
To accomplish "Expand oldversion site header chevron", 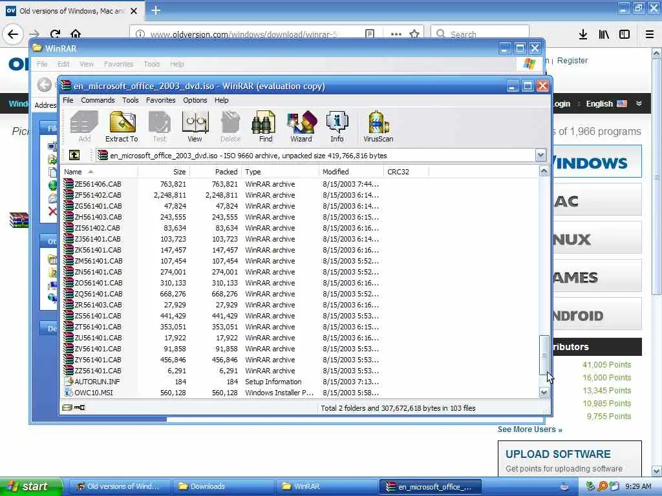I will pos(639,103).
